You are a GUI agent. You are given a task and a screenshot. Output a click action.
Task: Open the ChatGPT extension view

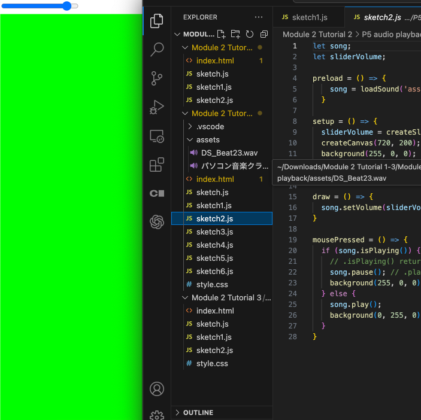(x=157, y=222)
